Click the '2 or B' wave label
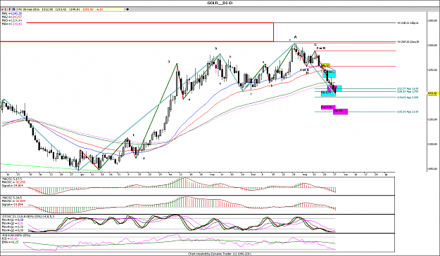 click(x=321, y=48)
